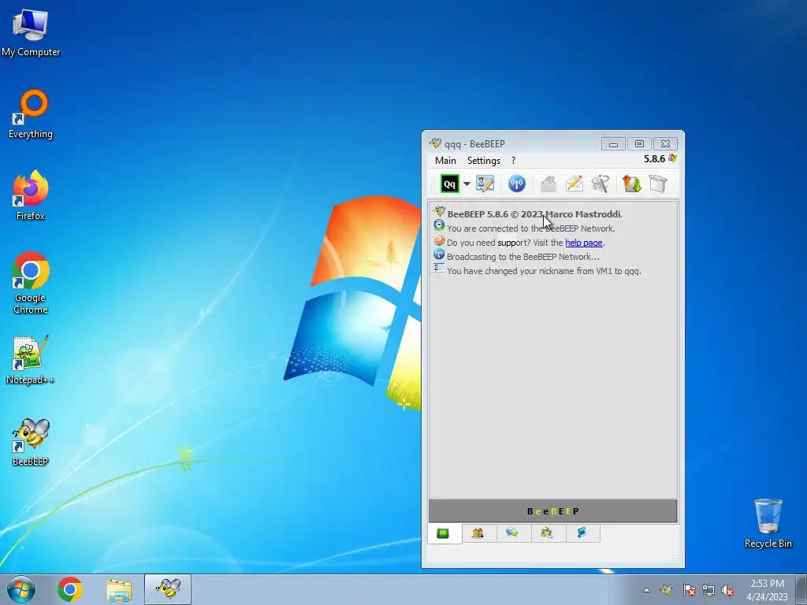Screen dimensions: 807x605
Task: Click the pencil-and-envelope write message icon
Action: pyautogui.click(x=575, y=184)
